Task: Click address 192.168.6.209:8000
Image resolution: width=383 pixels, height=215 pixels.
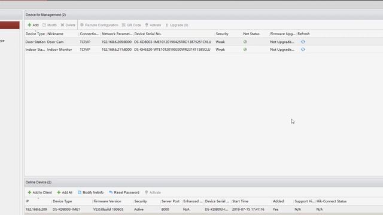Action: click(x=117, y=42)
